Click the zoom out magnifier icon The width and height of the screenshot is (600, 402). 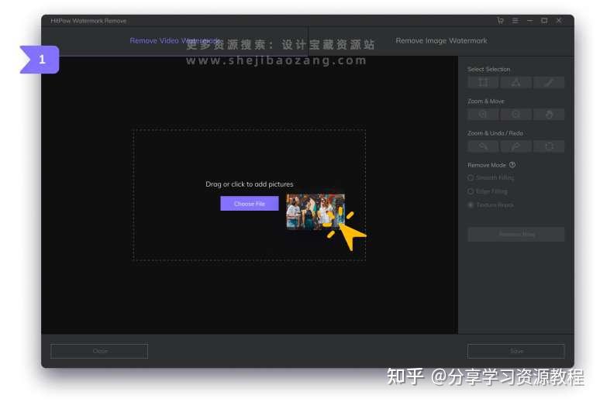516,115
